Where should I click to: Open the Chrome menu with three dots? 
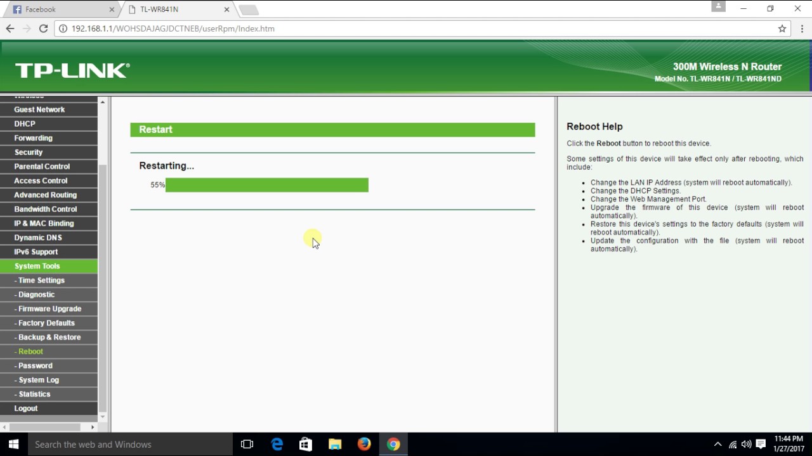(802, 28)
